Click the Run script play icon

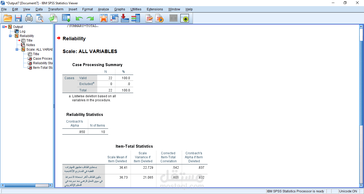click(160, 18)
